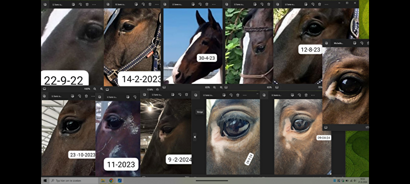Edit image in the 30-4-23 window
This screenshot has height=184, width=410.
click(193, 5)
